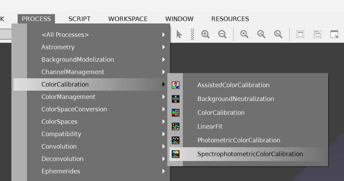Viewport: 344px width, 181px height.
Task: Click the AssistedColorCalibration process icon
Action: tap(176, 85)
